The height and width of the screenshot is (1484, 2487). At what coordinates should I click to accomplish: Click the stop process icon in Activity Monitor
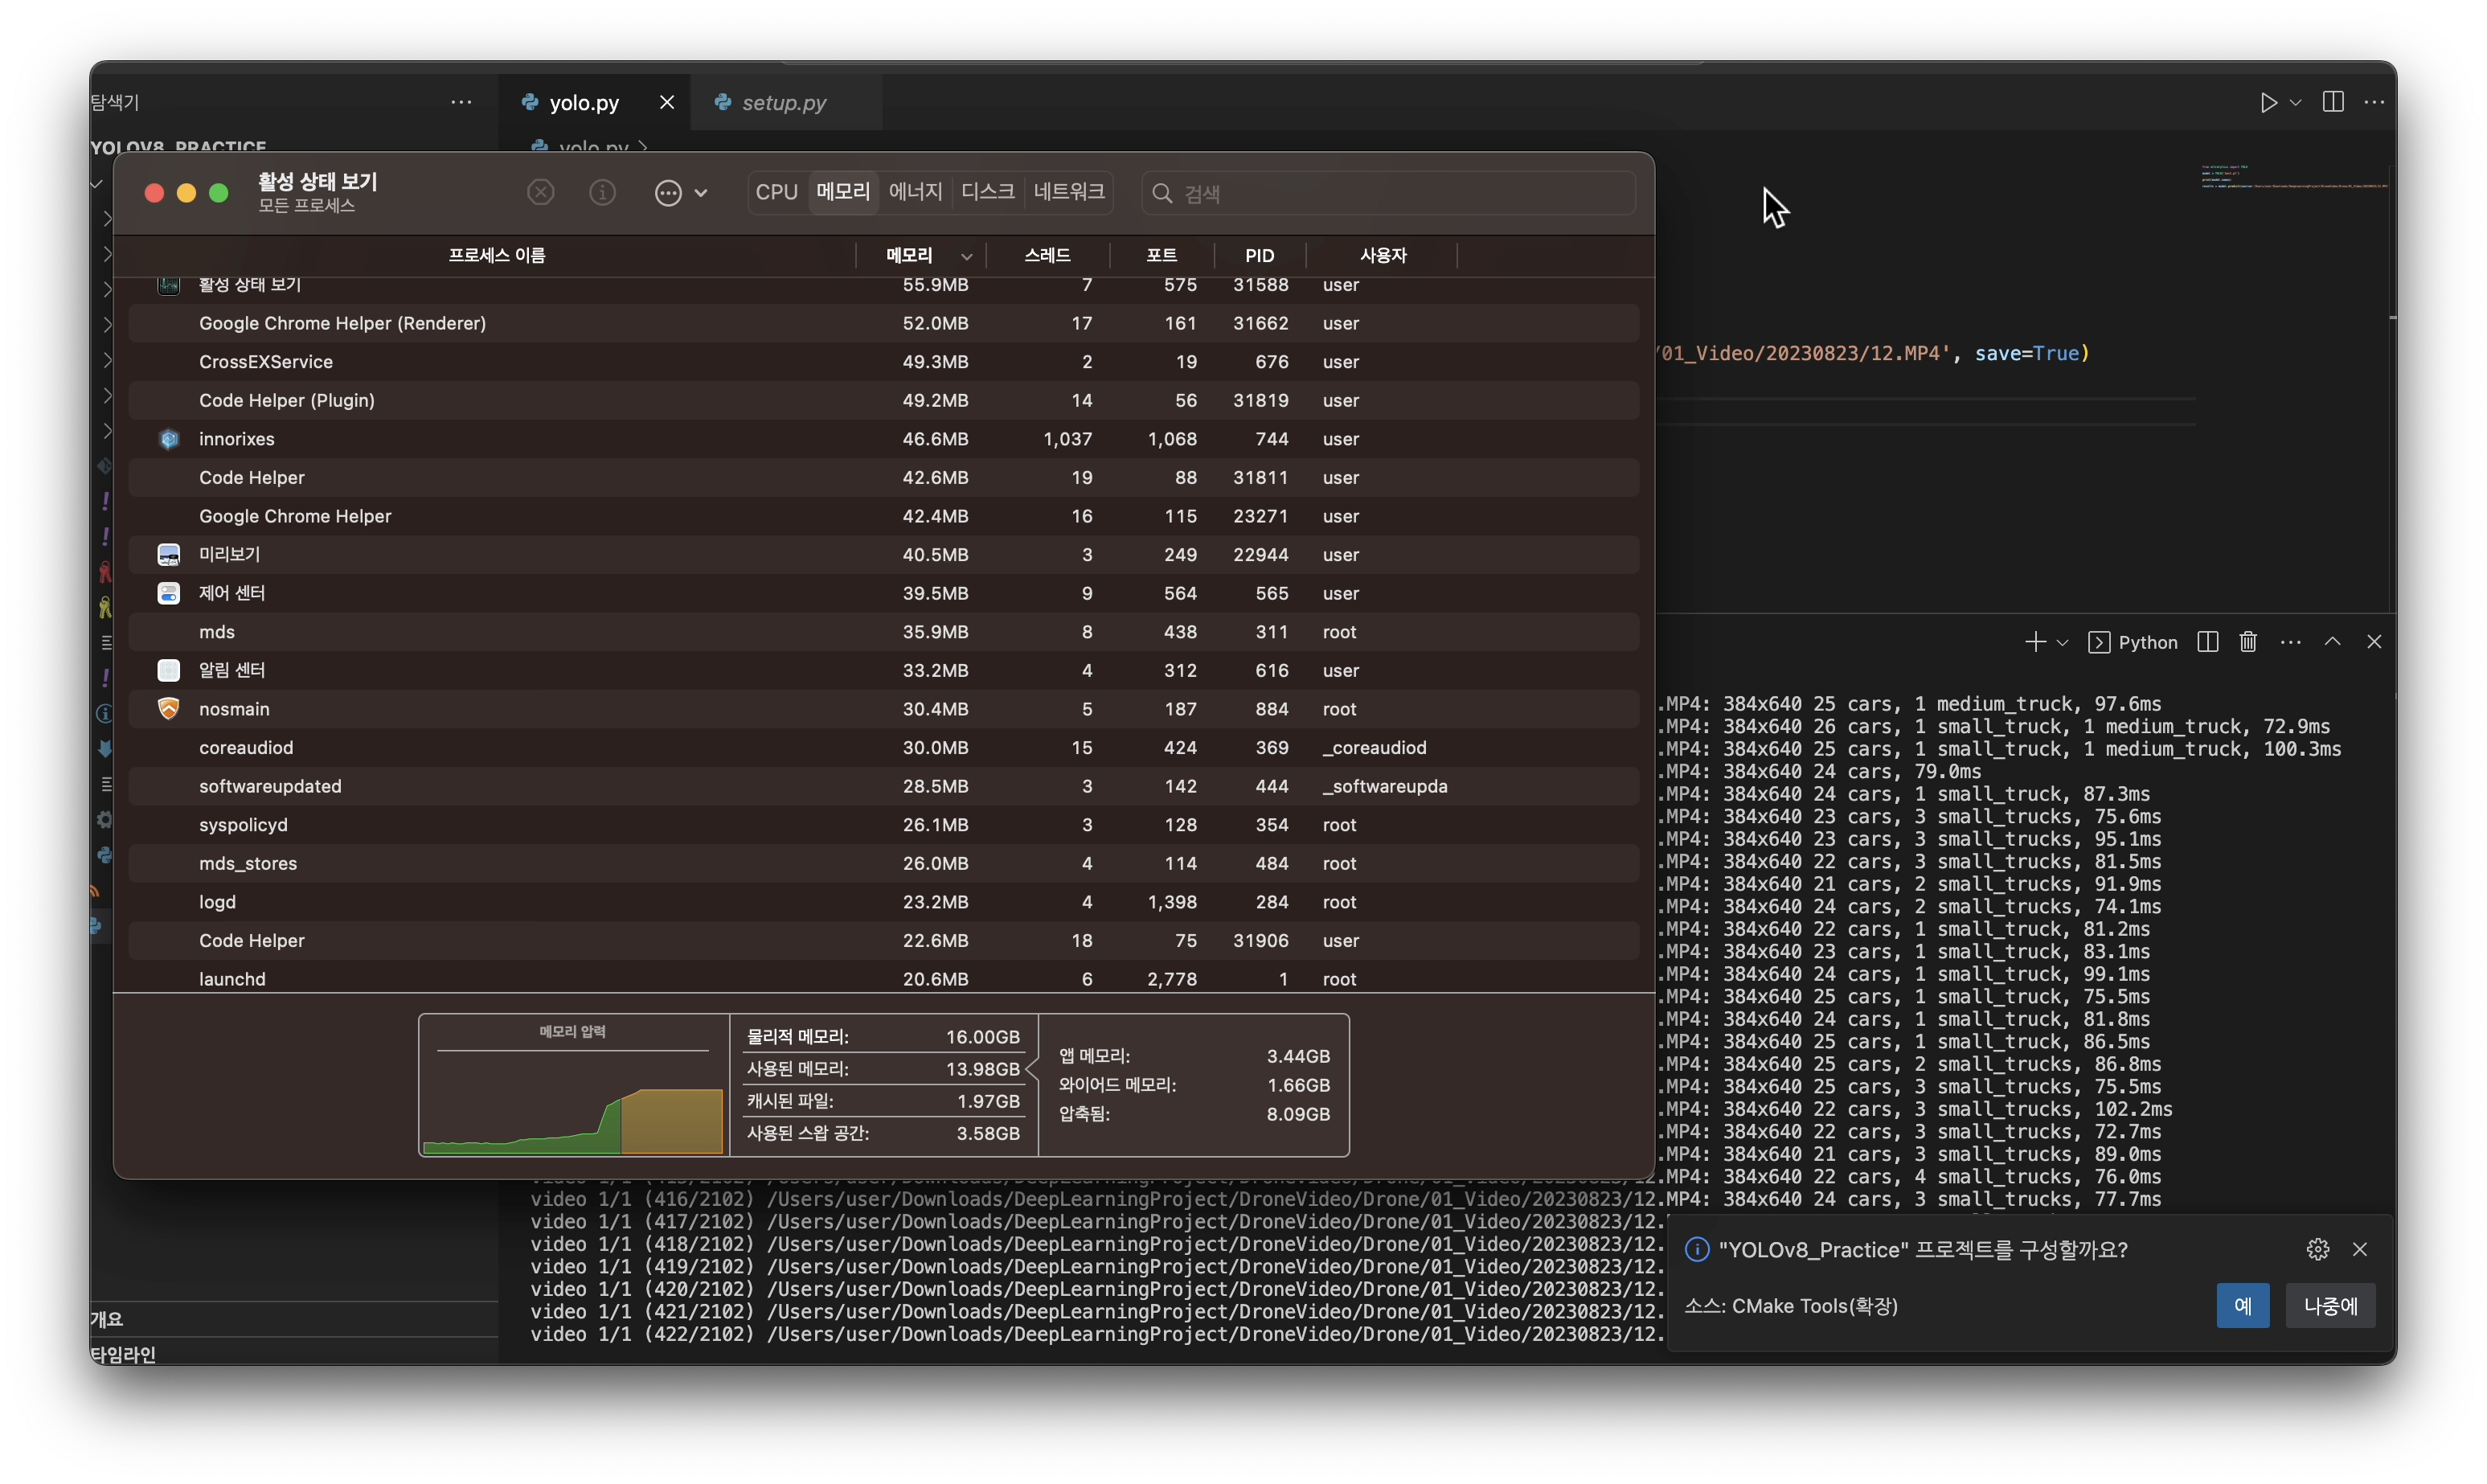541,192
